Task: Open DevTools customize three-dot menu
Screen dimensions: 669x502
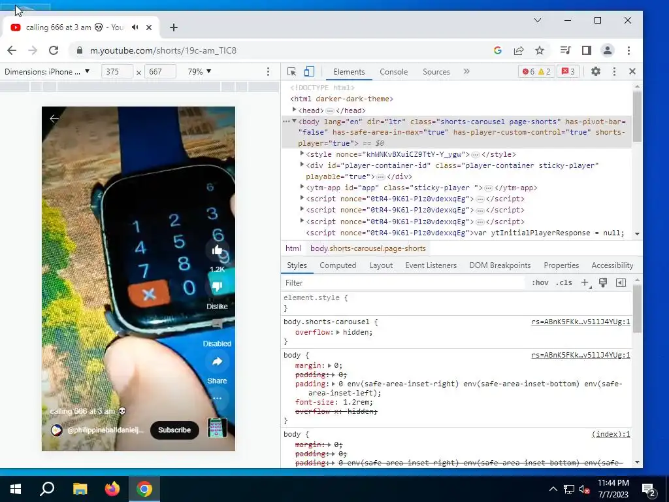Action: (614, 72)
